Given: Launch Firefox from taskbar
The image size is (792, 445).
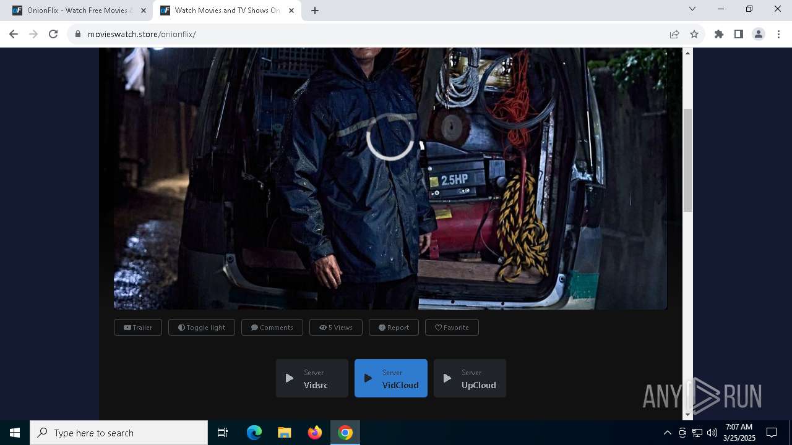Looking at the screenshot, I should click(x=315, y=433).
